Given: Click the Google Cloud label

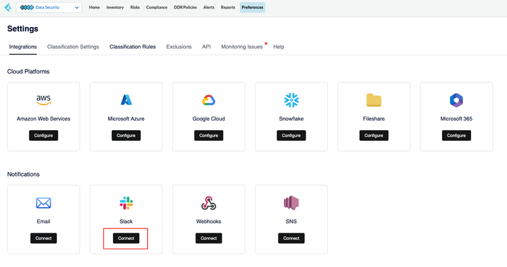Looking at the screenshot, I should tap(209, 119).
